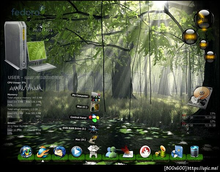Image resolution: width=220 pixels, height=172 pixels.
Task: Launch the flaming globe browser dock icon
Action: click(x=43, y=152)
